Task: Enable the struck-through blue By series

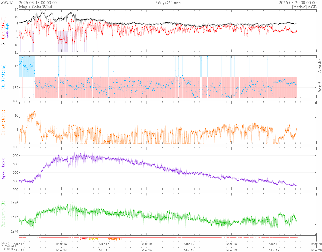Action: 8,26
